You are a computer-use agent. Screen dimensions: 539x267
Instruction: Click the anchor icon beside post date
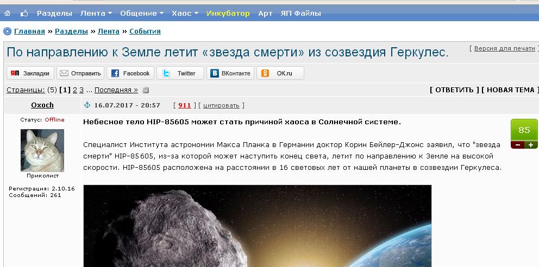coord(87,105)
